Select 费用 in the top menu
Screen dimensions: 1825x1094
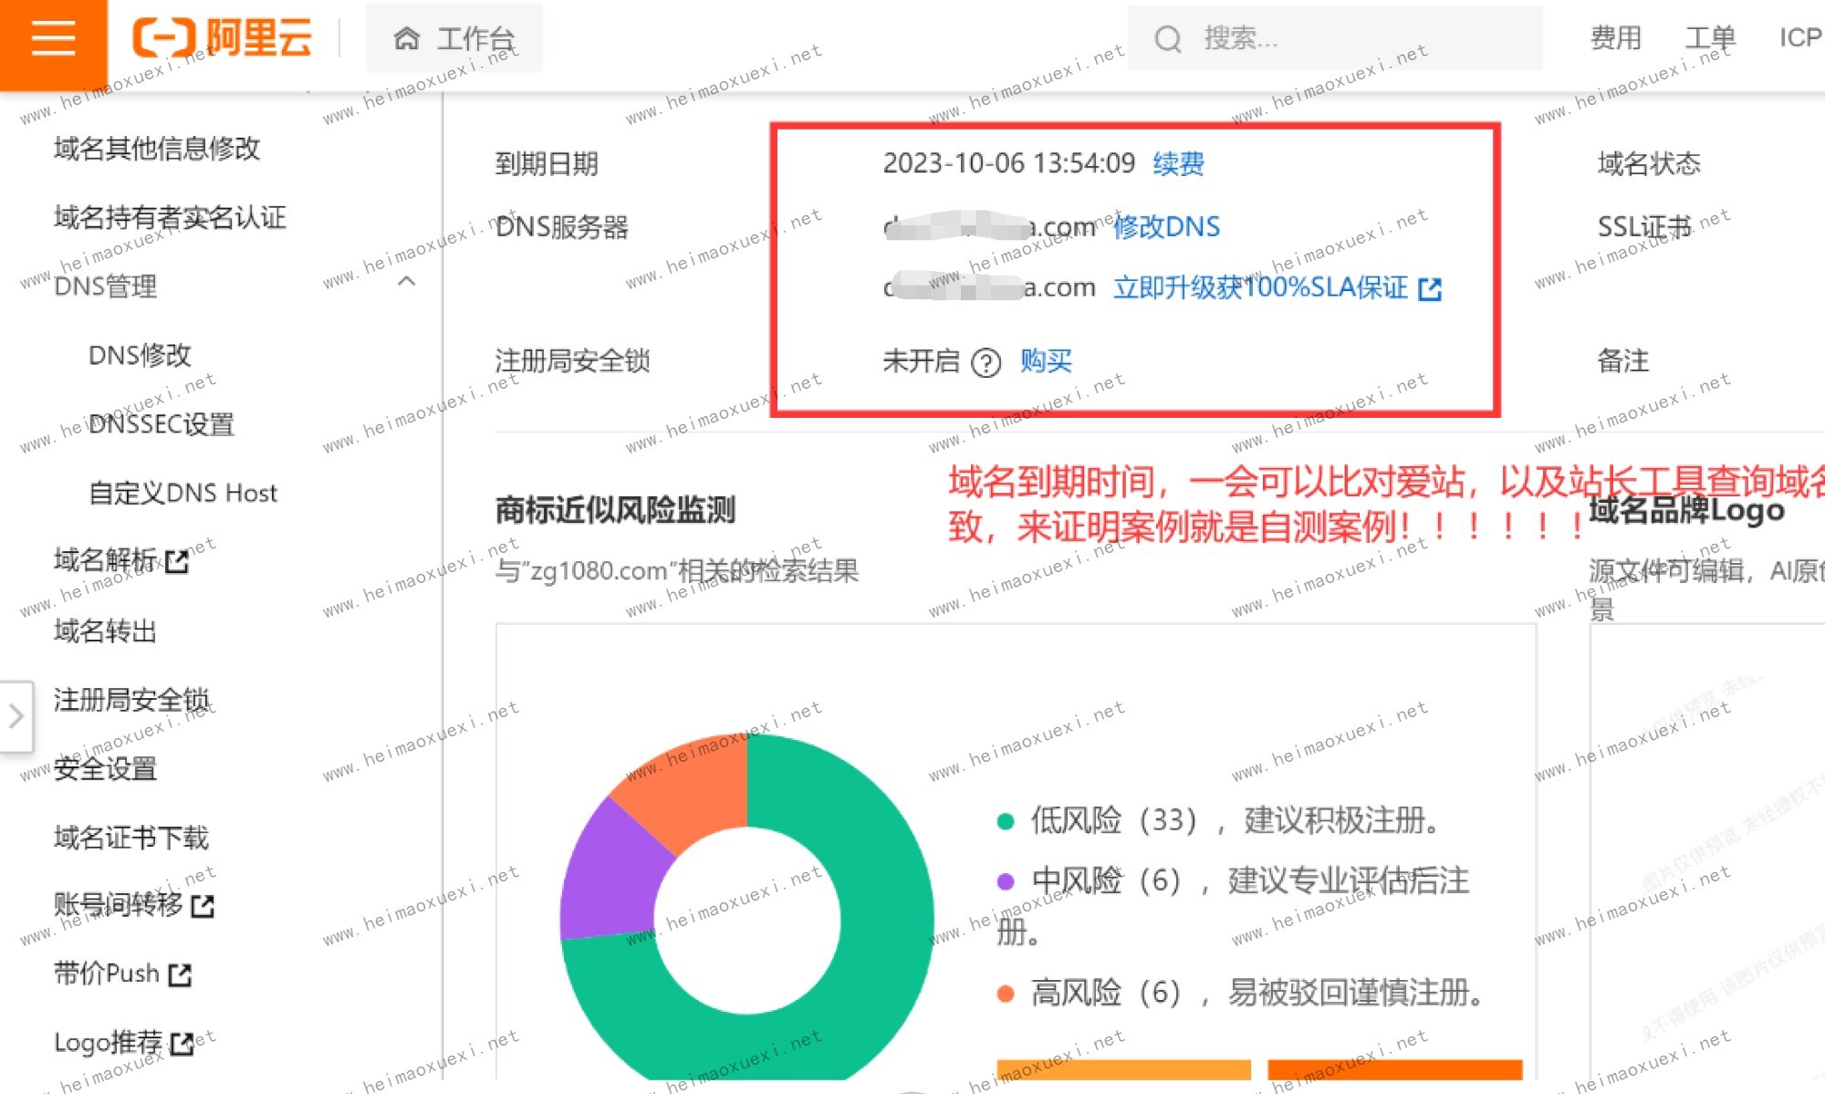1615,38
